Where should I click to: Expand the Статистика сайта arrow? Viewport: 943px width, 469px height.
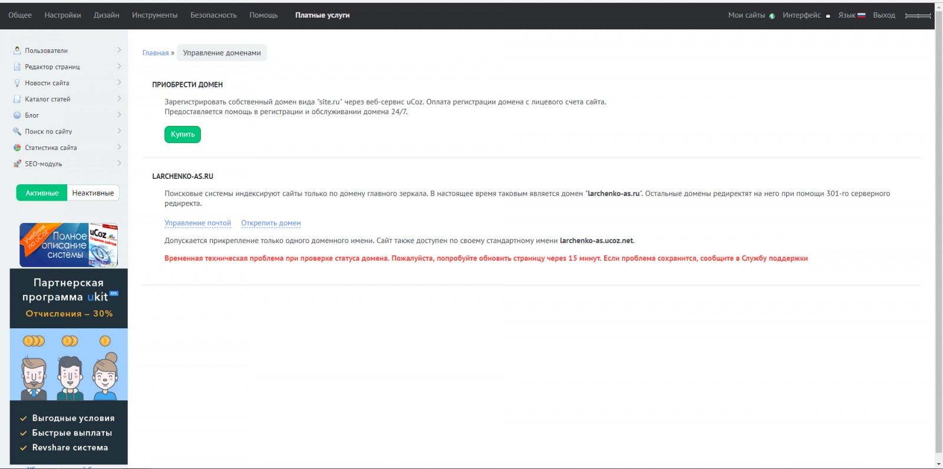pos(119,147)
